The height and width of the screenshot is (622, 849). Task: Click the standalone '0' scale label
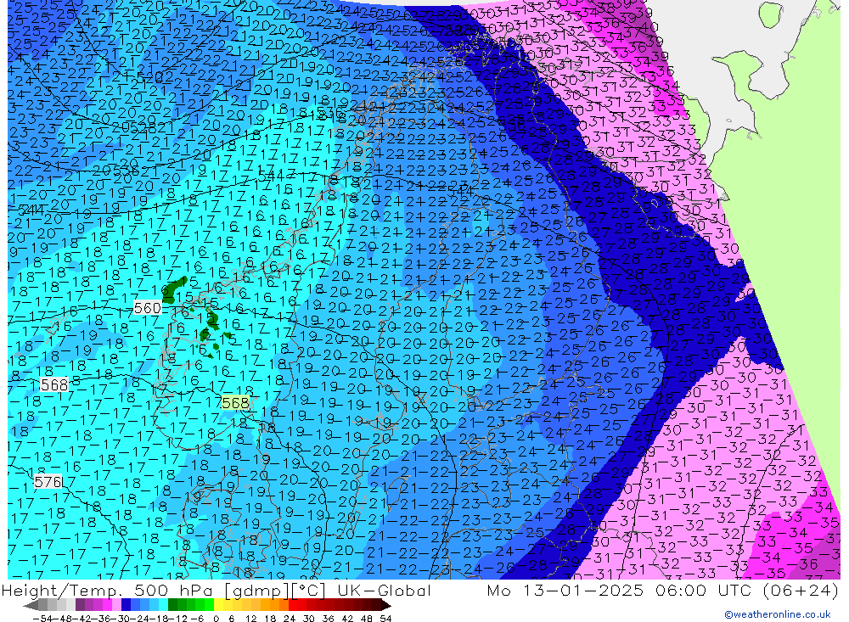coord(216,619)
